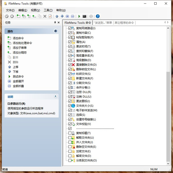Switch to the "发送到..."菜单 tab
Screen dimensions: 173x173
click(x=103, y=23)
